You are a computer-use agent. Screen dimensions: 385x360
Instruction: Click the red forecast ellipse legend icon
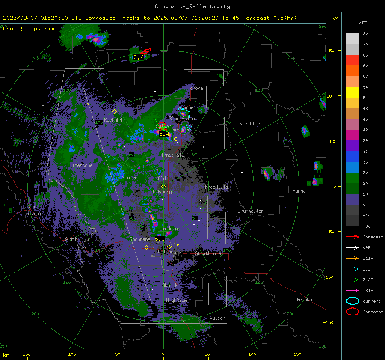tap(352, 312)
